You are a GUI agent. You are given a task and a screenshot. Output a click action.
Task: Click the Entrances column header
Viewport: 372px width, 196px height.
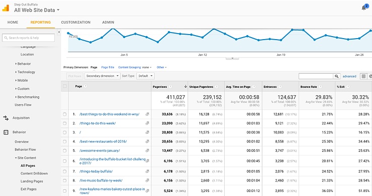pos(270,87)
